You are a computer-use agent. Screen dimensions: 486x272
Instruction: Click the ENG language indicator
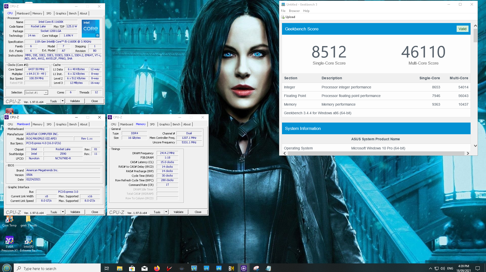click(x=450, y=268)
